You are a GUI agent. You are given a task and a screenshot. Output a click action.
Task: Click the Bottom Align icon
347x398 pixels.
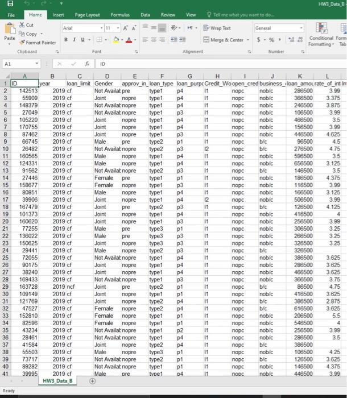tap(162, 28)
